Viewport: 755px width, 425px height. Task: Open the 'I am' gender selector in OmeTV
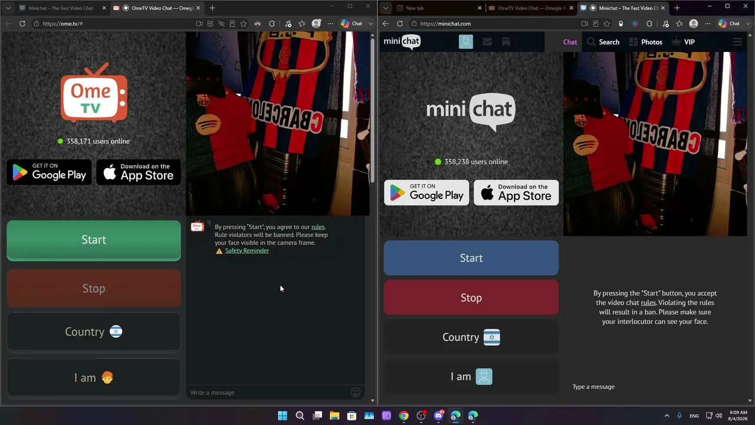pos(94,378)
